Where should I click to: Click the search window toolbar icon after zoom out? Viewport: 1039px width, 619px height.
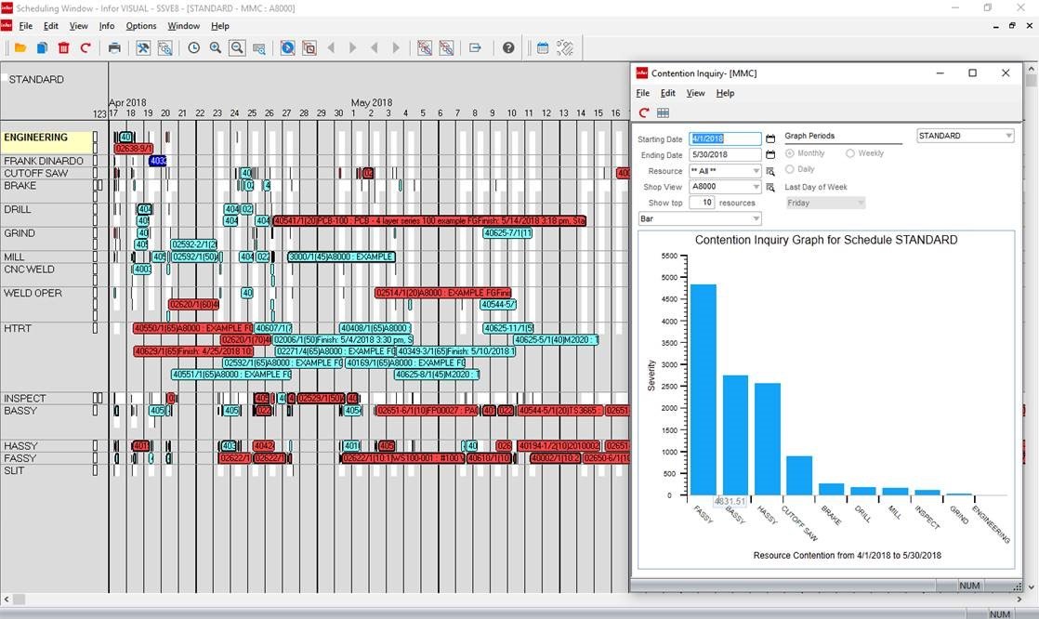pyautogui.click(x=259, y=48)
